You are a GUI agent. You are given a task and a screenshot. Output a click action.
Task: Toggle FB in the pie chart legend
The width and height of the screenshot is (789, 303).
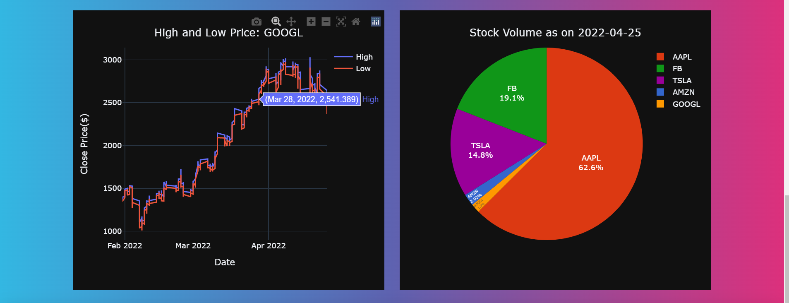tap(677, 69)
